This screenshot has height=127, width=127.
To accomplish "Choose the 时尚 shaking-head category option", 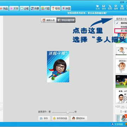I will click(x=121, y=27).
